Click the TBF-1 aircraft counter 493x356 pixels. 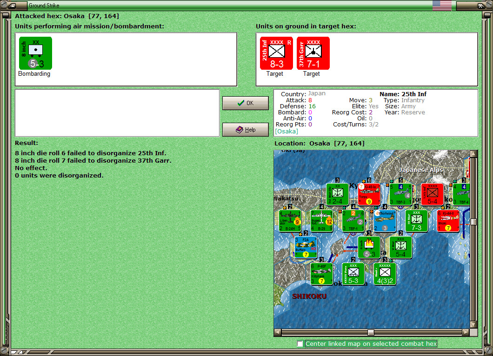(x=353, y=221)
